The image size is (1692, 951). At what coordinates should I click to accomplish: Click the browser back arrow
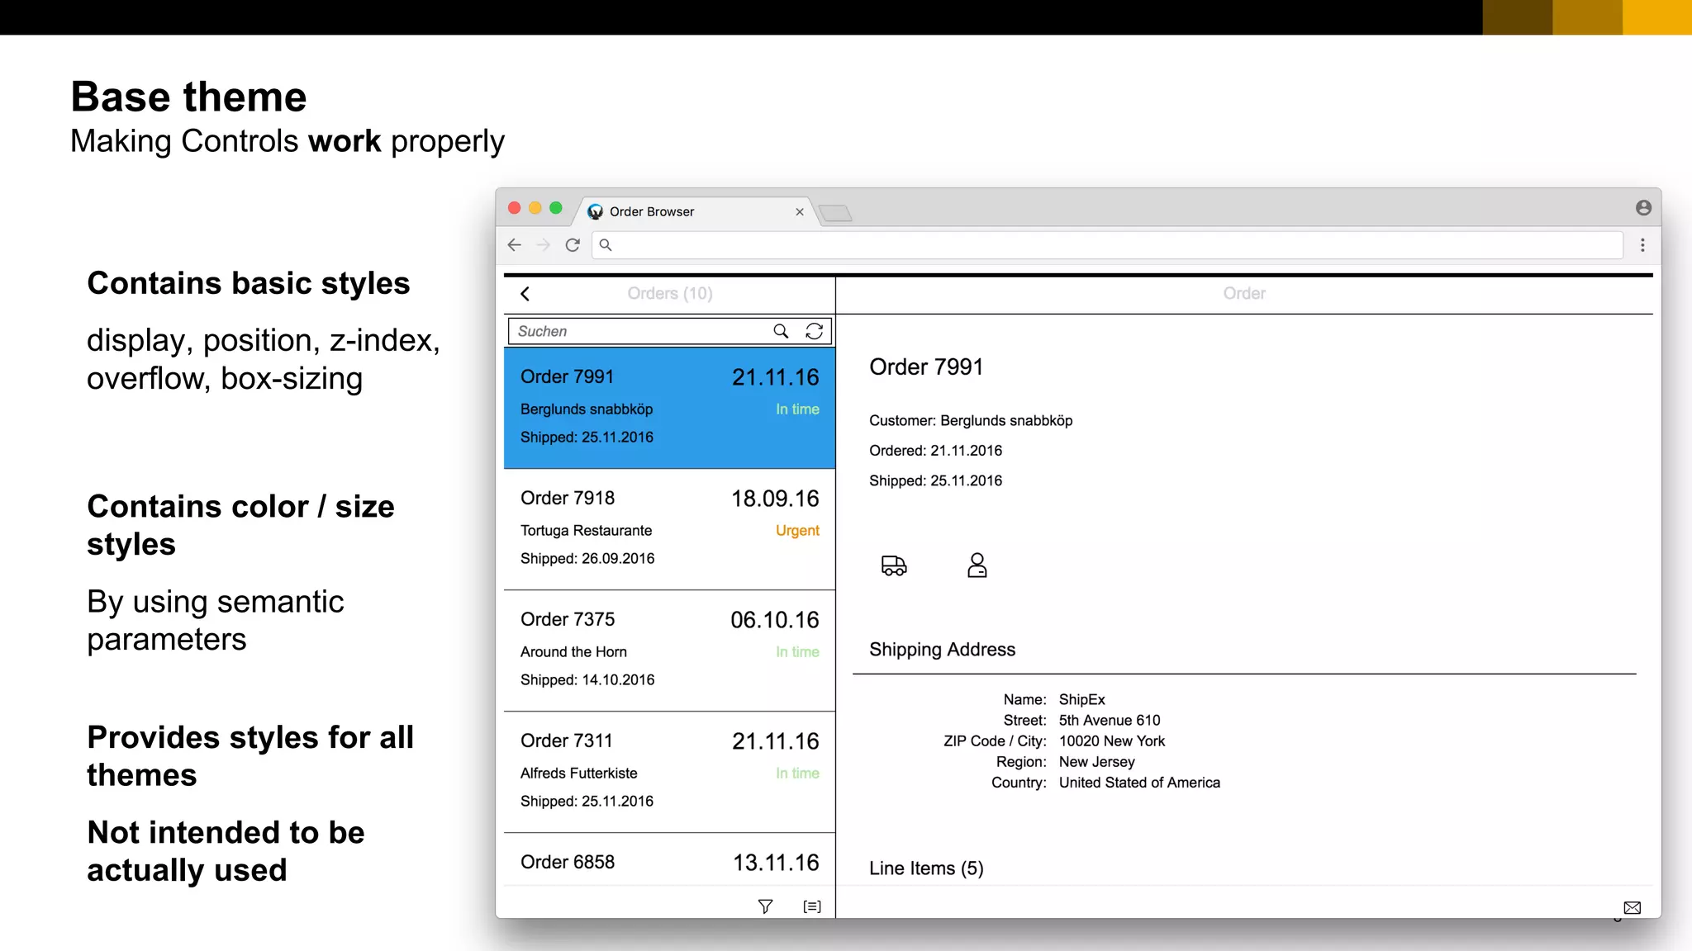pyautogui.click(x=515, y=245)
